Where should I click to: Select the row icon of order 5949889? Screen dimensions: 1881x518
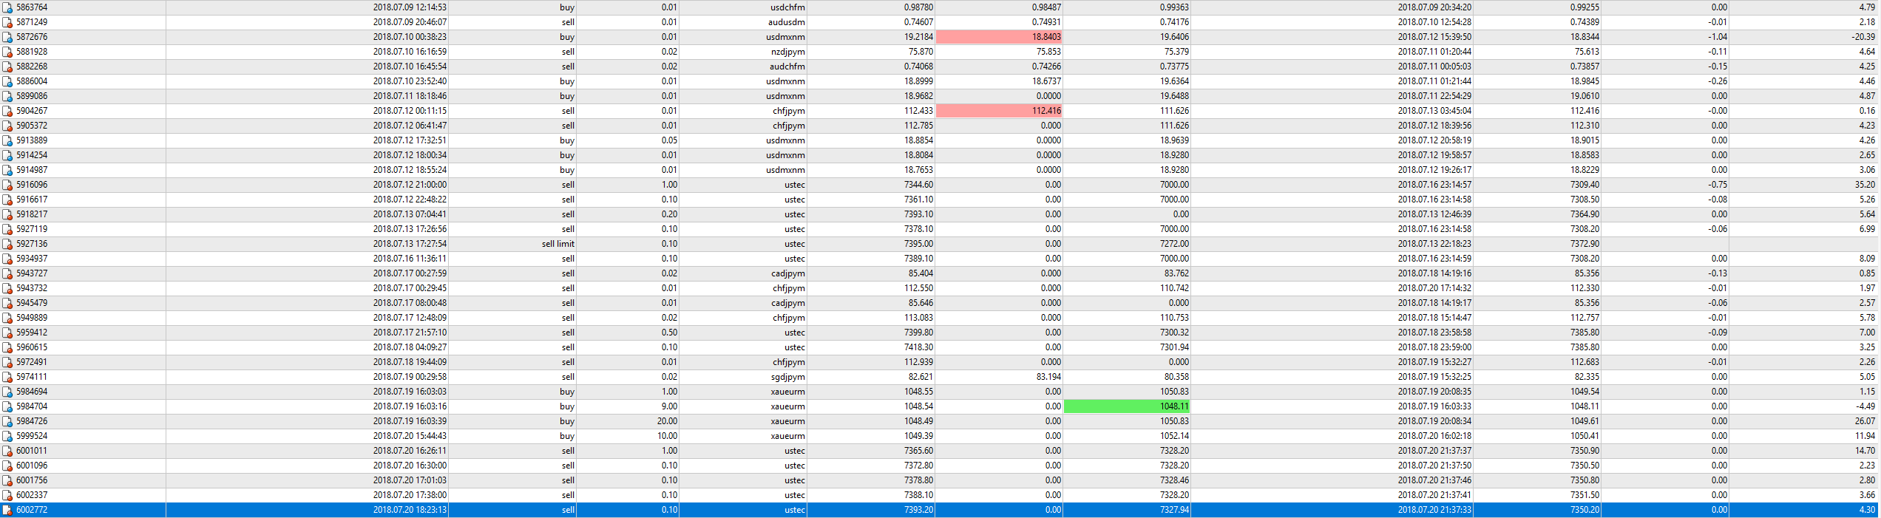point(7,318)
